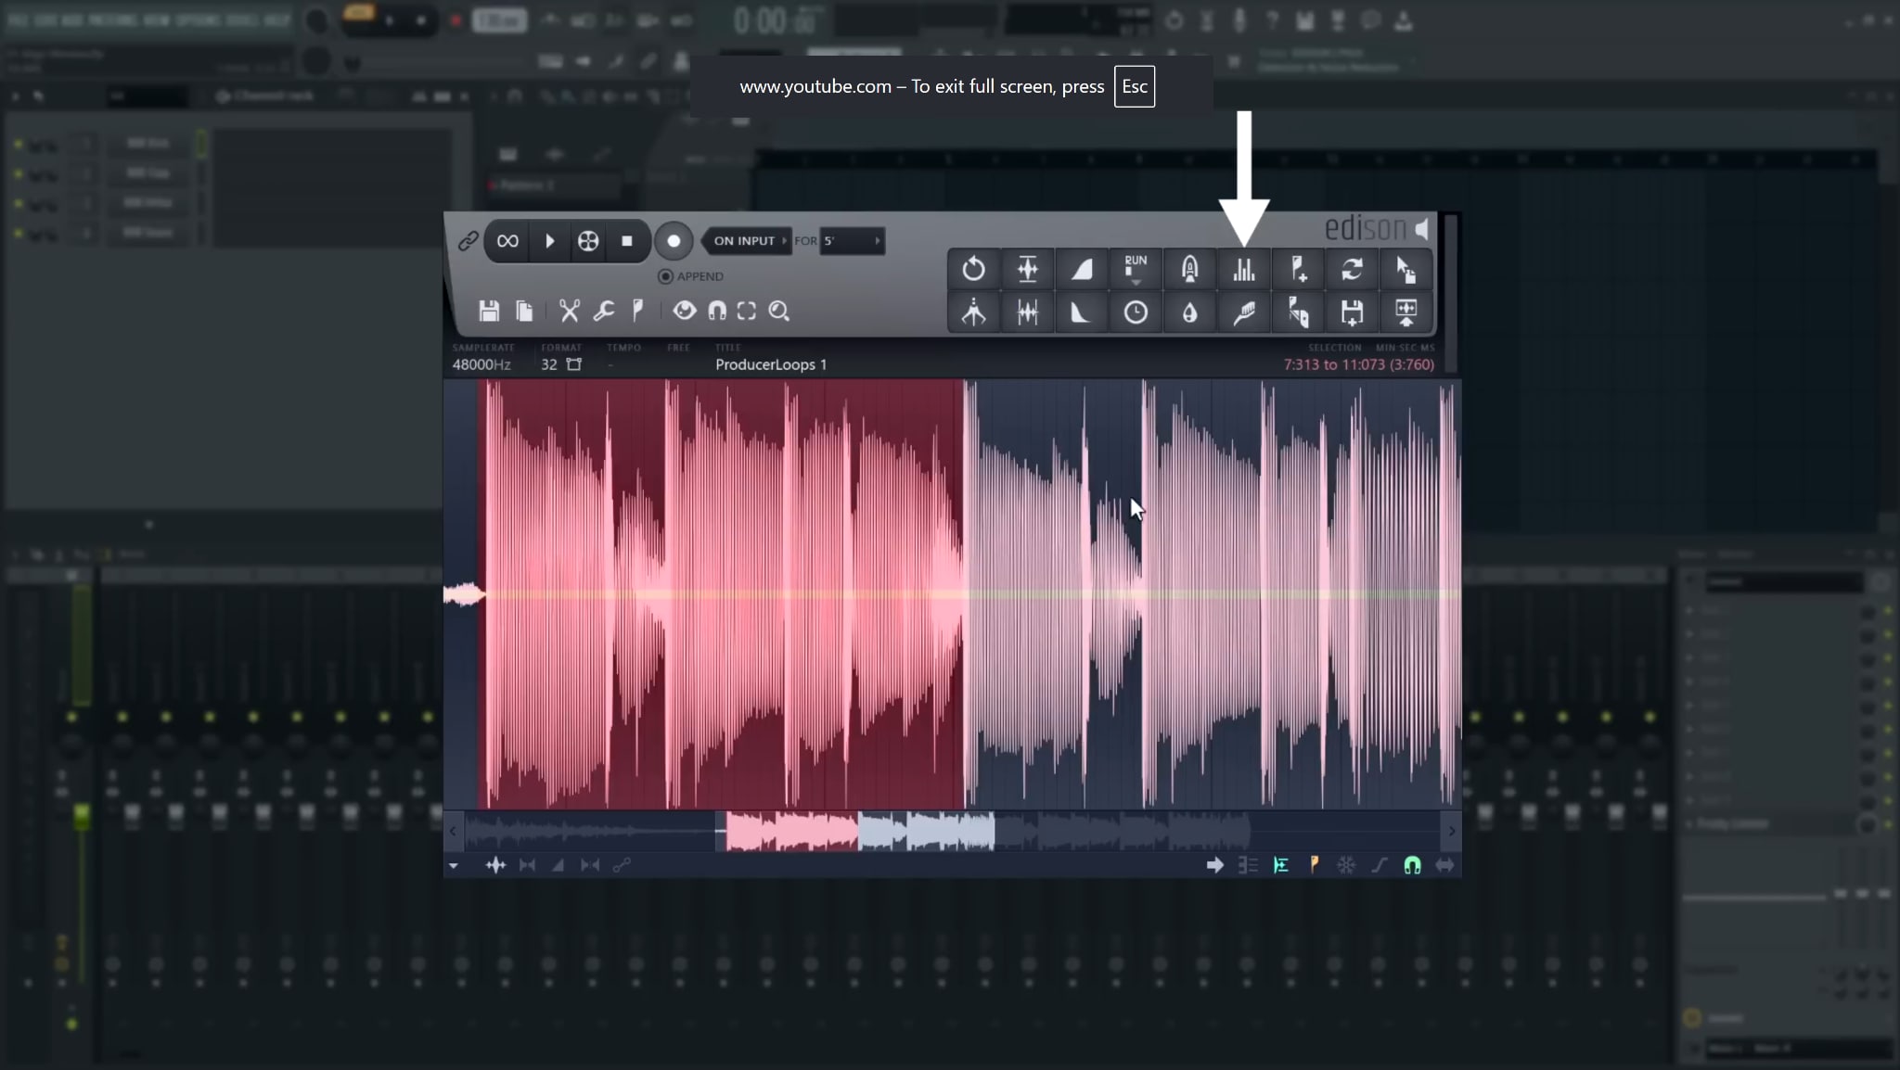This screenshot has height=1070, width=1900.
Task: Select the convolution reverb brush tool
Action: 1243,312
